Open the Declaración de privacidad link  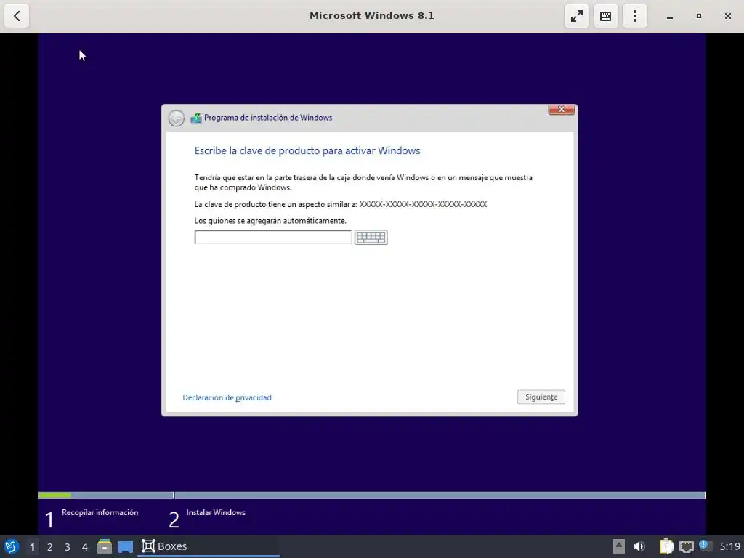pos(227,397)
